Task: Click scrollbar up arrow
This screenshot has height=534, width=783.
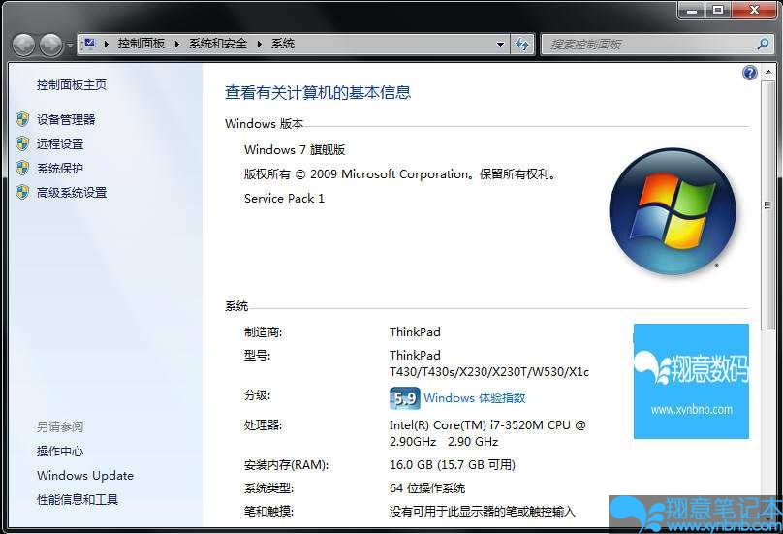Action: [769, 73]
